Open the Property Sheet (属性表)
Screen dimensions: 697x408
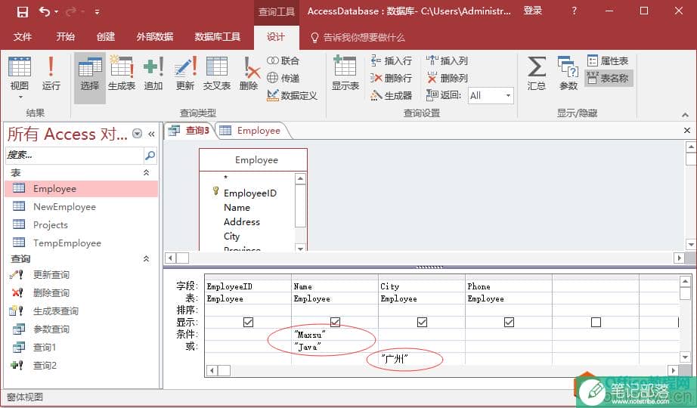[608, 60]
